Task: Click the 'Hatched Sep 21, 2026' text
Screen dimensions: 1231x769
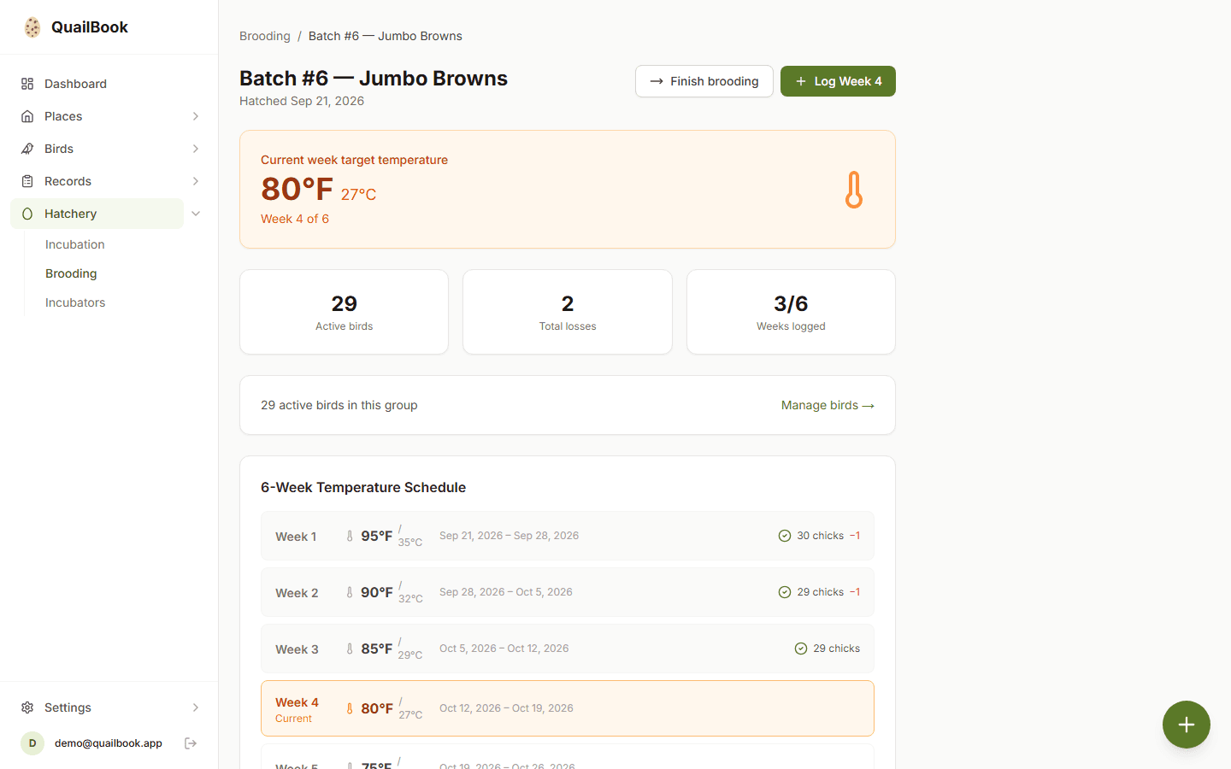Action: 302,101
